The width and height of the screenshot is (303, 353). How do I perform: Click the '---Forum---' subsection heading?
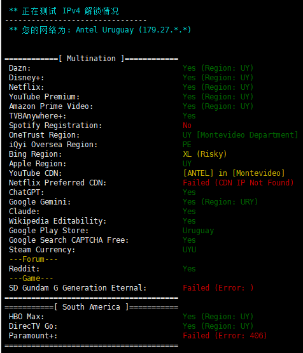33,259
